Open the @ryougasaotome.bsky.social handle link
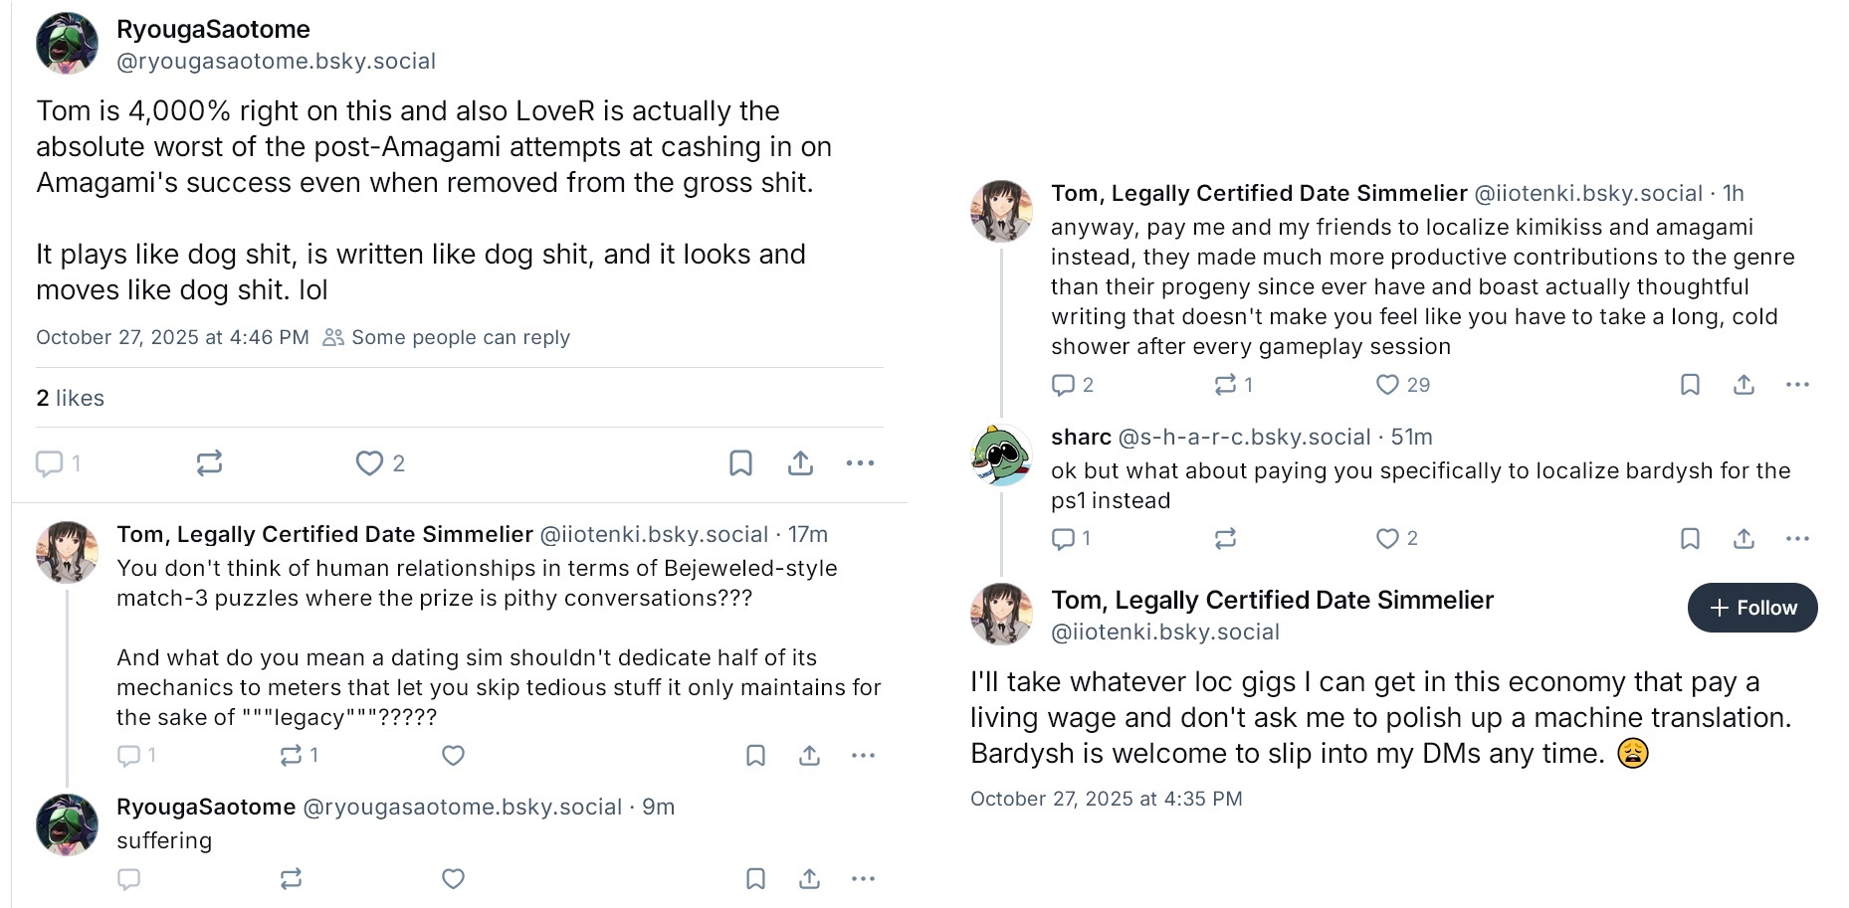This screenshot has width=1849, height=908. [x=276, y=62]
